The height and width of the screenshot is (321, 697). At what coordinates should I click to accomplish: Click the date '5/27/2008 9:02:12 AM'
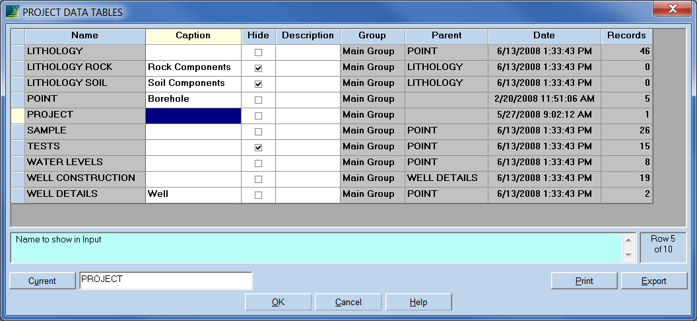tap(545, 116)
